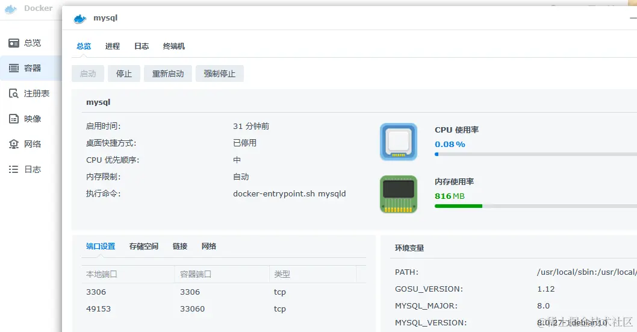Click the 注册表 search-document icon
Screen dimensions: 637x332
(14, 93)
